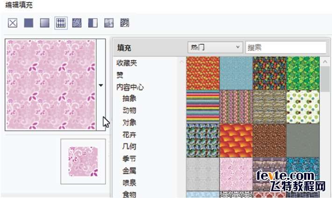The height and width of the screenshot is (198, 332).
Task: Choose the 动物 category
Action: [x=129, y=110]
